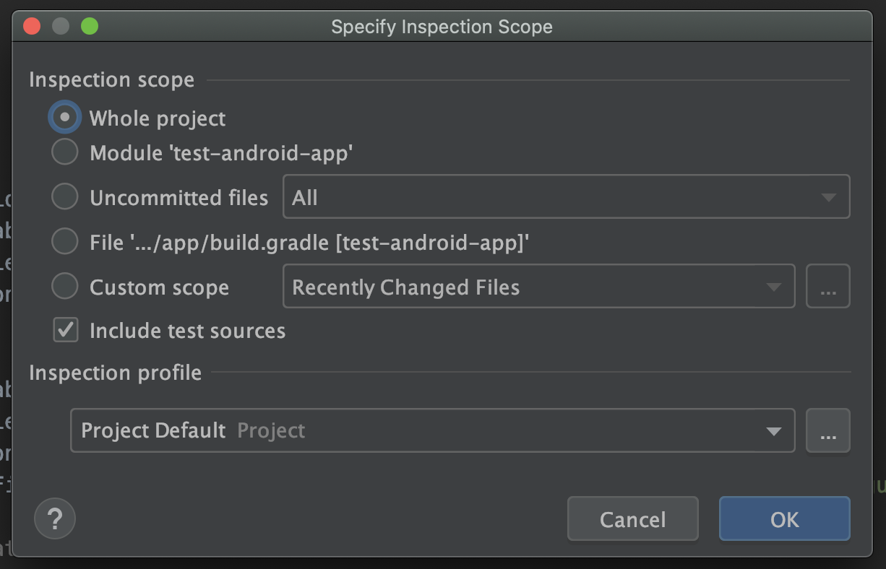The image size is (886, 569).
Task: Click the gray minimize window button
Action: (x=61, y=27)
